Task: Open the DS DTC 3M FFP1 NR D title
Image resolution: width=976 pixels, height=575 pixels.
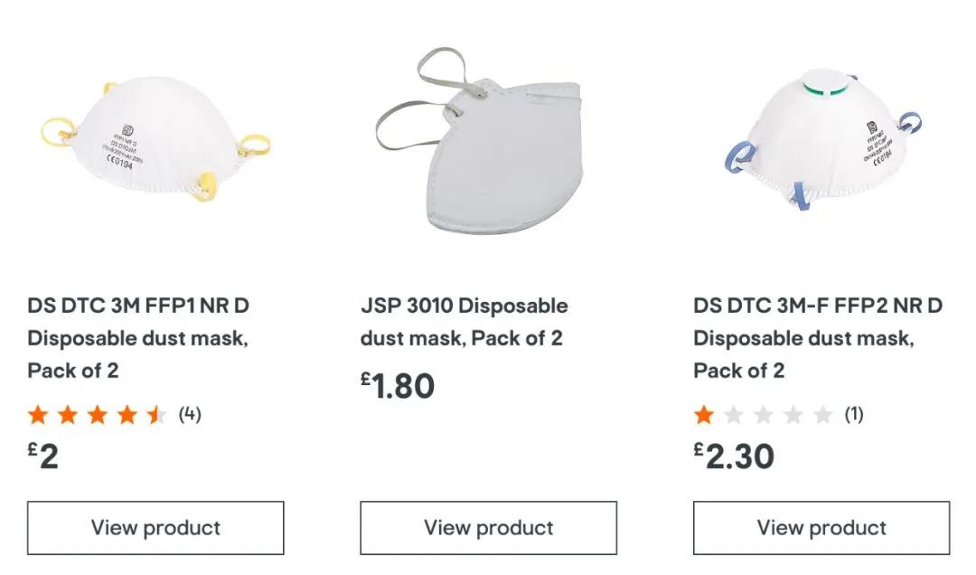Action: [x=138, y=337]
